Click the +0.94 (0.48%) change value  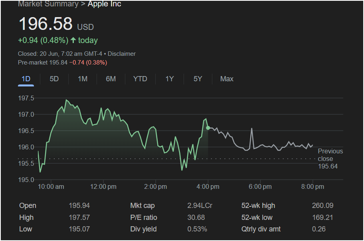pyautogui.click(x=43, y=40)
